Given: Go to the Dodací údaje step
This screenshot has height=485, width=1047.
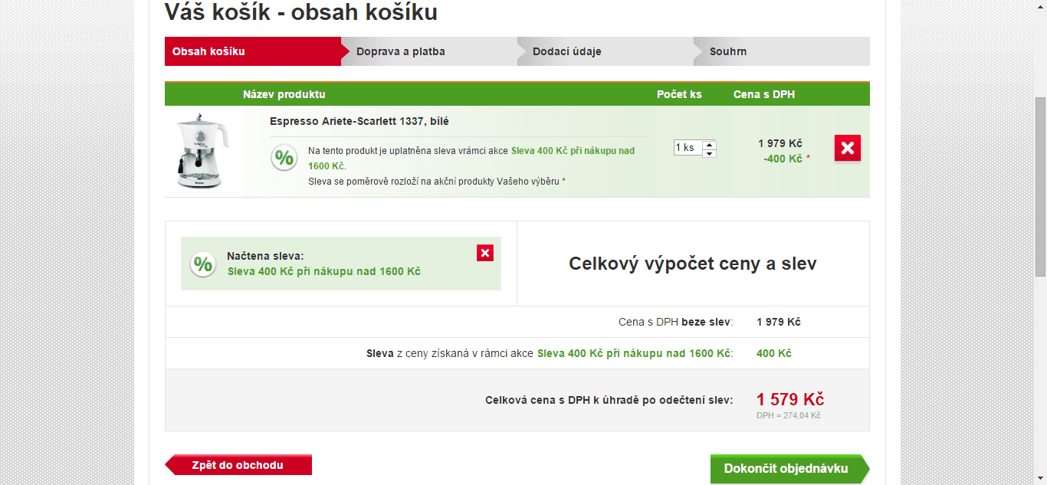Looking at the screenshot, I should [x=566, y=51].
